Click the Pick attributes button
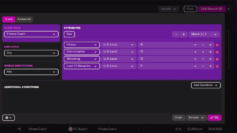Viewport: 237px width, 133px height. [69, 34]
